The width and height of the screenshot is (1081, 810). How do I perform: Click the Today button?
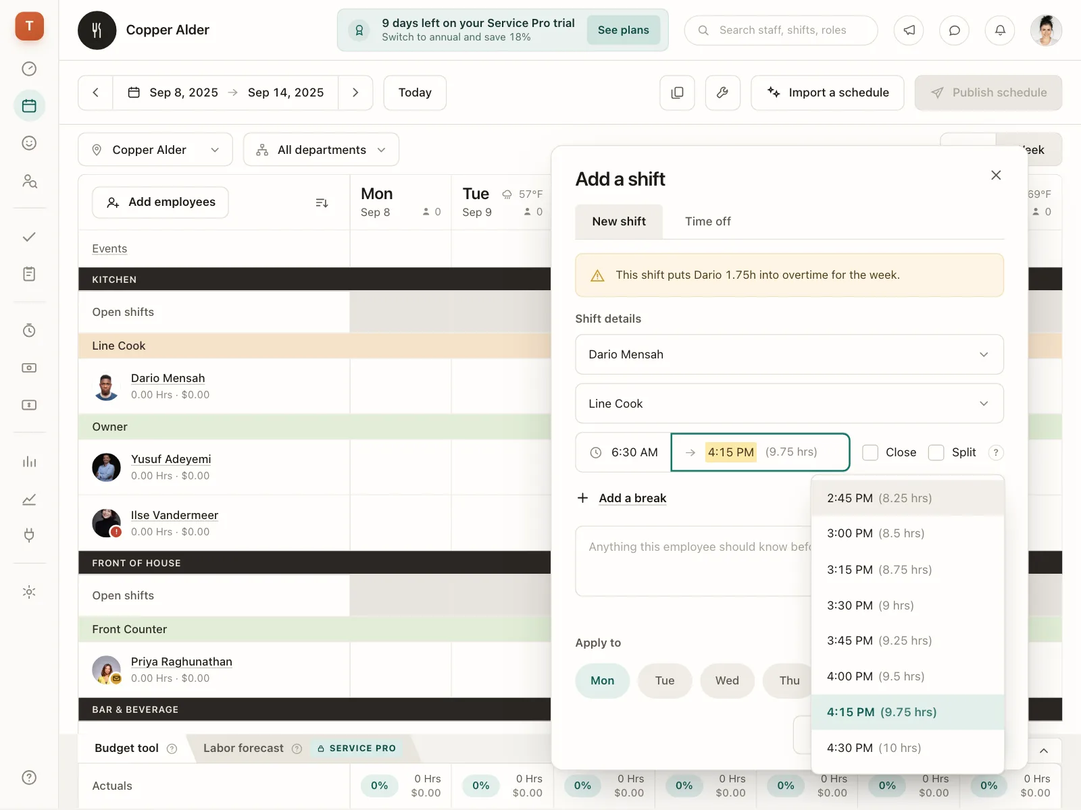(x=415, y=92)
